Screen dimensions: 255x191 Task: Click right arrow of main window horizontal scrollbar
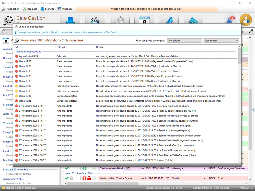(247, 183)
